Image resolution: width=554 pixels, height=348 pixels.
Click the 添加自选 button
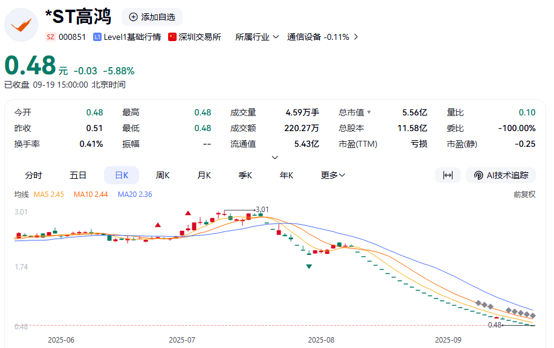[152, 17]
